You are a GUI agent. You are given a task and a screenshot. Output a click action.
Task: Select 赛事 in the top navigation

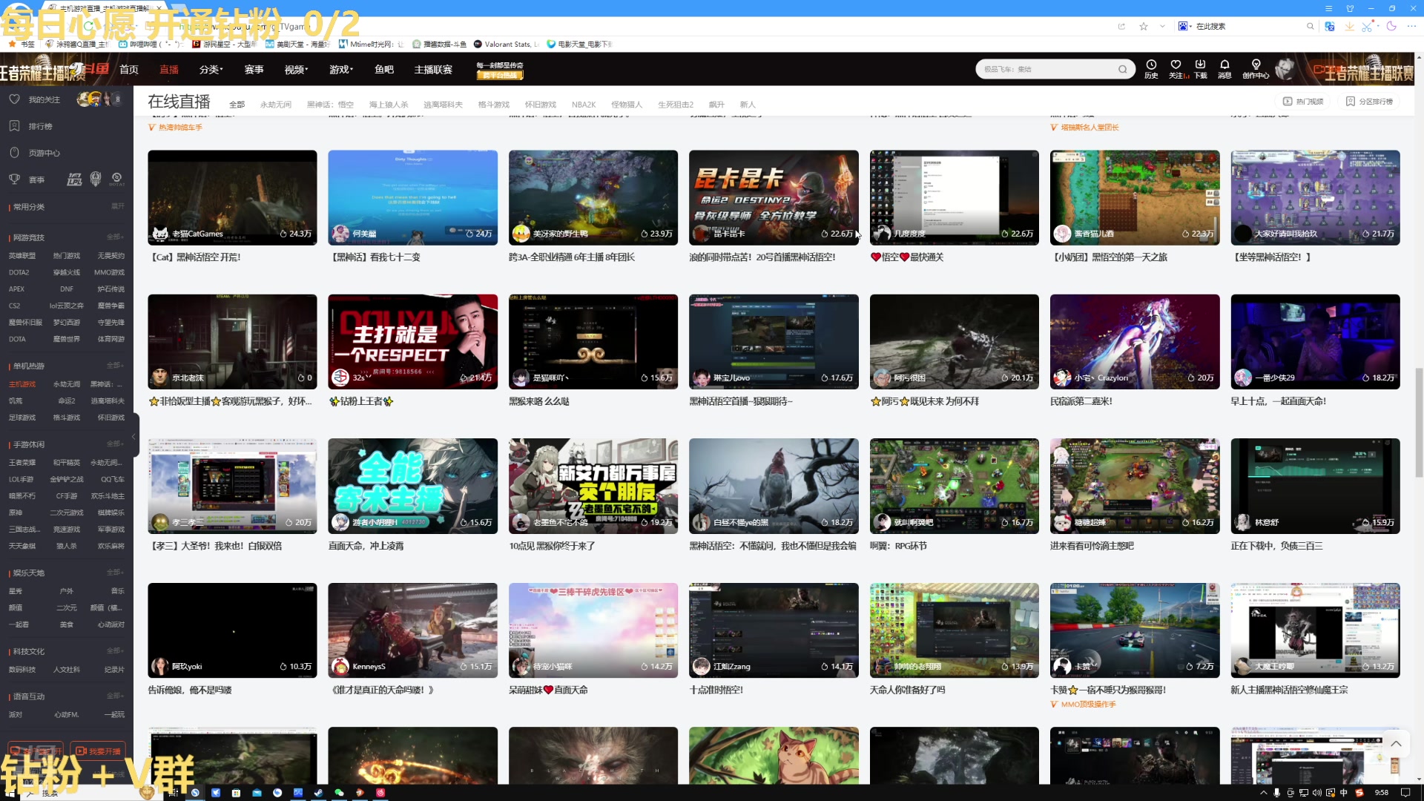coord(254,69)
